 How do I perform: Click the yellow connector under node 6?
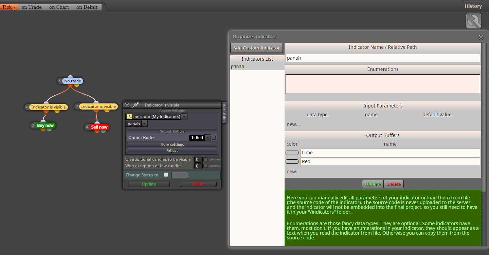(x=57, y=111)
